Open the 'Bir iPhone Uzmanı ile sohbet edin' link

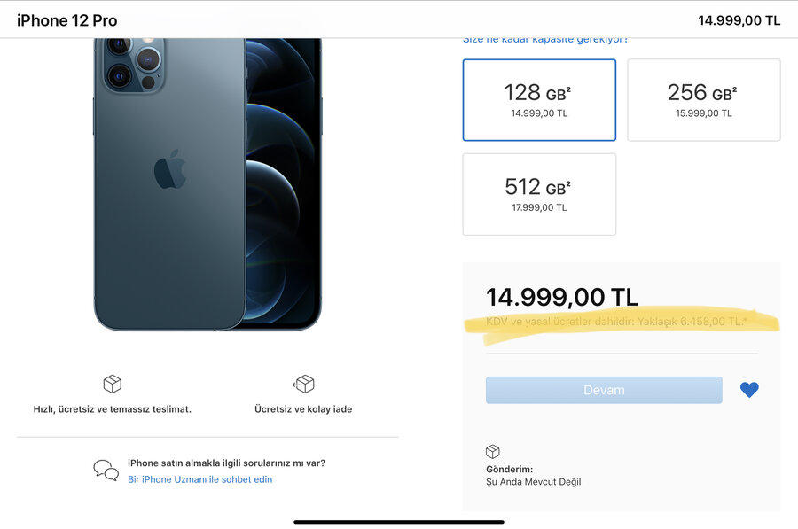click(199, 479)
